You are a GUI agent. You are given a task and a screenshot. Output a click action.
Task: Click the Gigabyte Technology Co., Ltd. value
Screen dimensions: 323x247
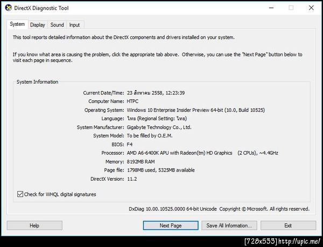click(x=159, y=127)
